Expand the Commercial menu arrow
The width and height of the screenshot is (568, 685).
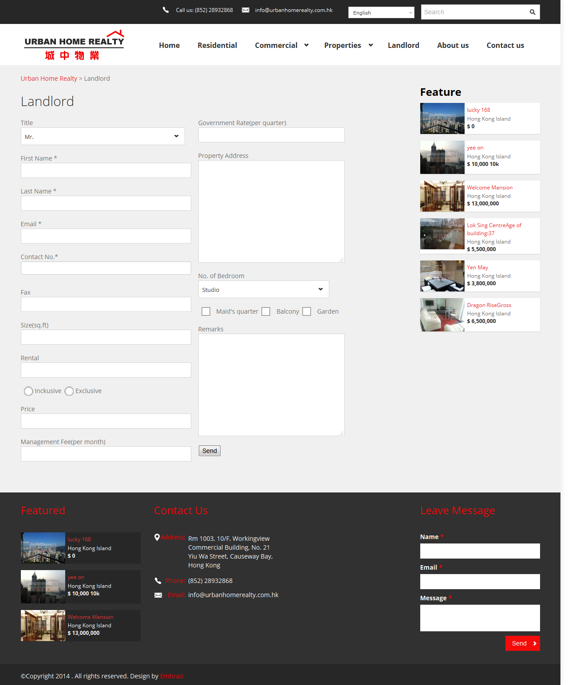pyautogui.click(x=306, y=45)
